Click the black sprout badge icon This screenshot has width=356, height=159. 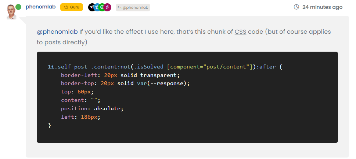pos(91,7)
